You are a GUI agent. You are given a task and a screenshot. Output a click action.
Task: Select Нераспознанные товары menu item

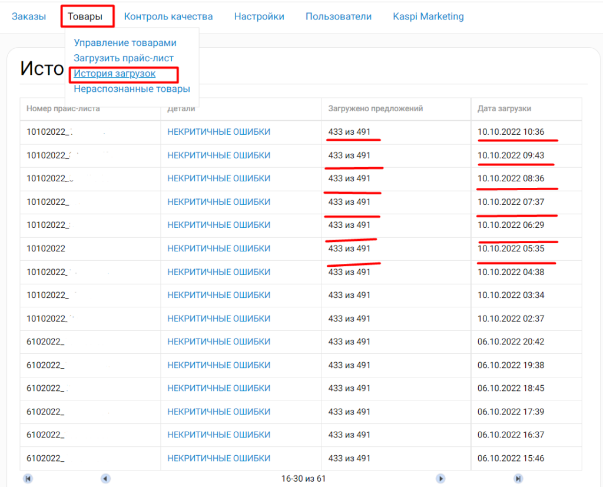(x=132, y=89)
